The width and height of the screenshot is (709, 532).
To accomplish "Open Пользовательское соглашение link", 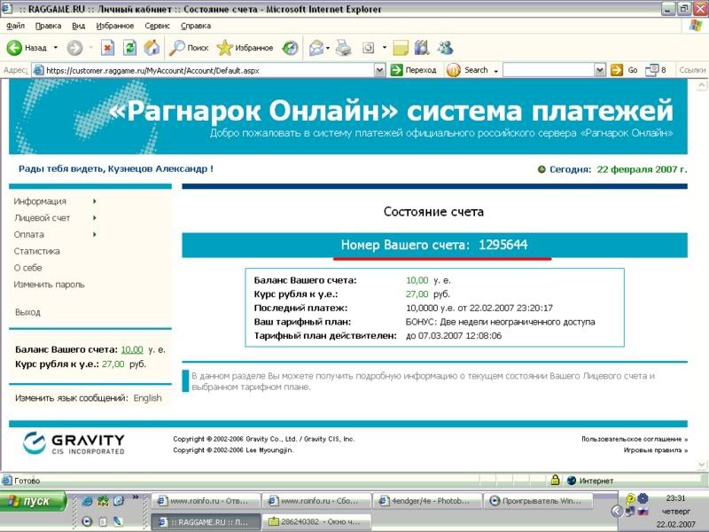I will (x=635, y=439).
